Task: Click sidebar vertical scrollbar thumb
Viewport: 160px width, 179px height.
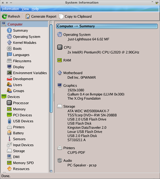Action: [51, 68]
